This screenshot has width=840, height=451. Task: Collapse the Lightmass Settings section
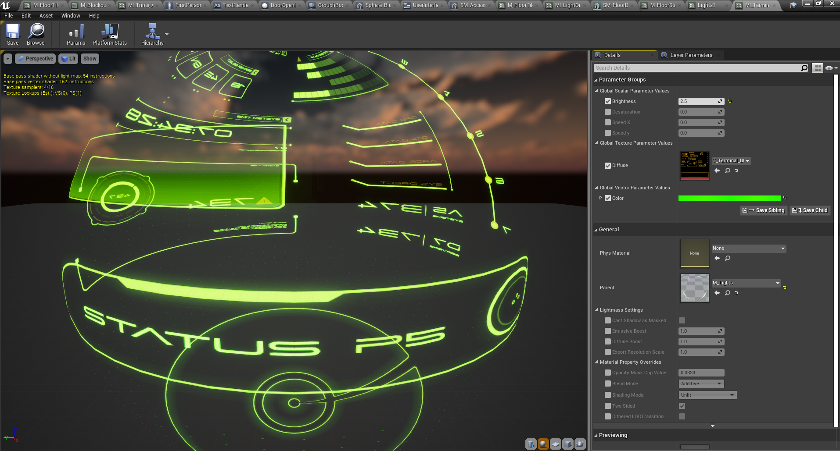pyautogui.click(x=596, y=310)
